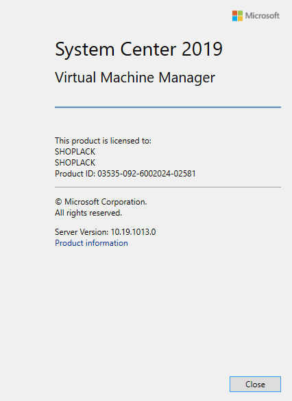Screen dimensions: 292x401
Task: Click the first SHOPLACK licensee name
Action: 75,152
